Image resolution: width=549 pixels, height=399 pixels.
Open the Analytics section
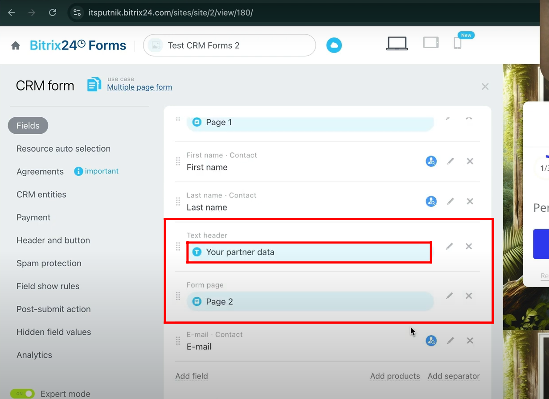coord(34,355)
